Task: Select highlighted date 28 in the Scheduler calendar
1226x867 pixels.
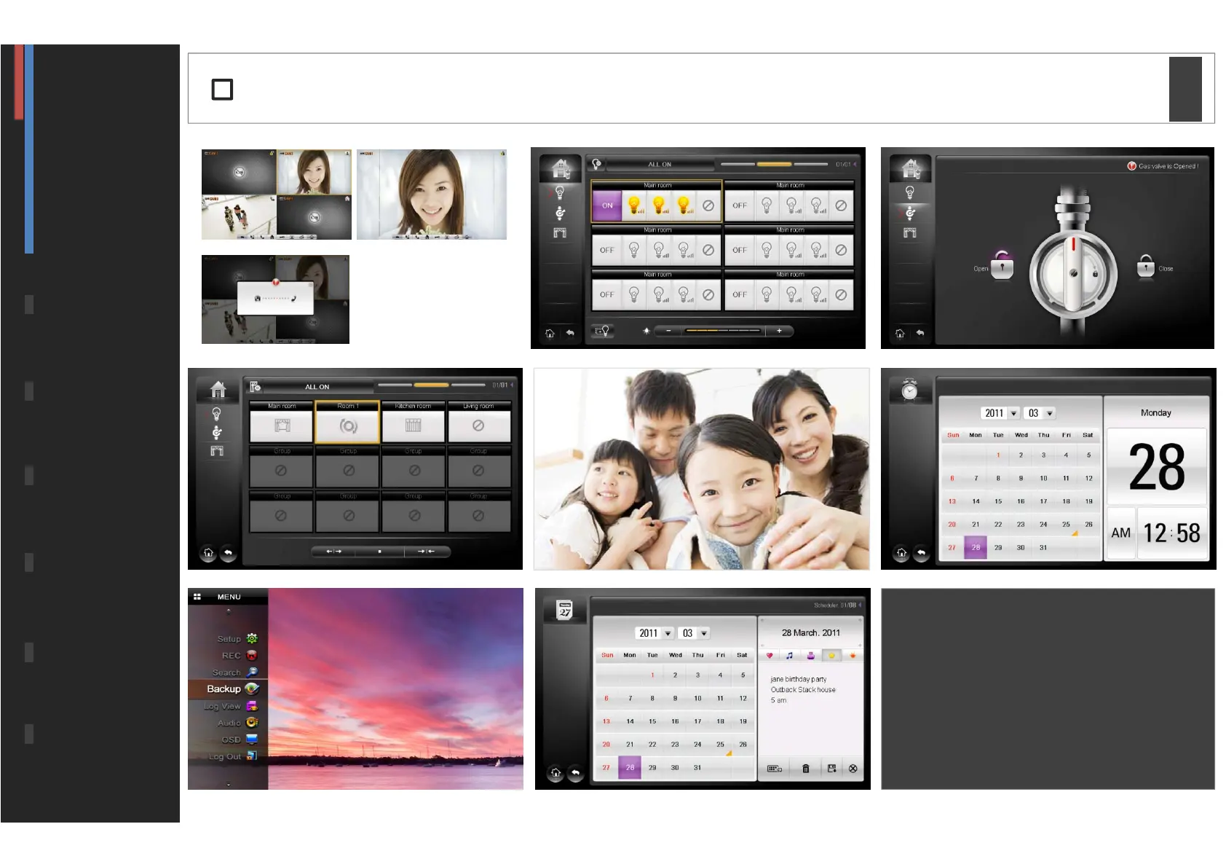Action: coord(630,767)
